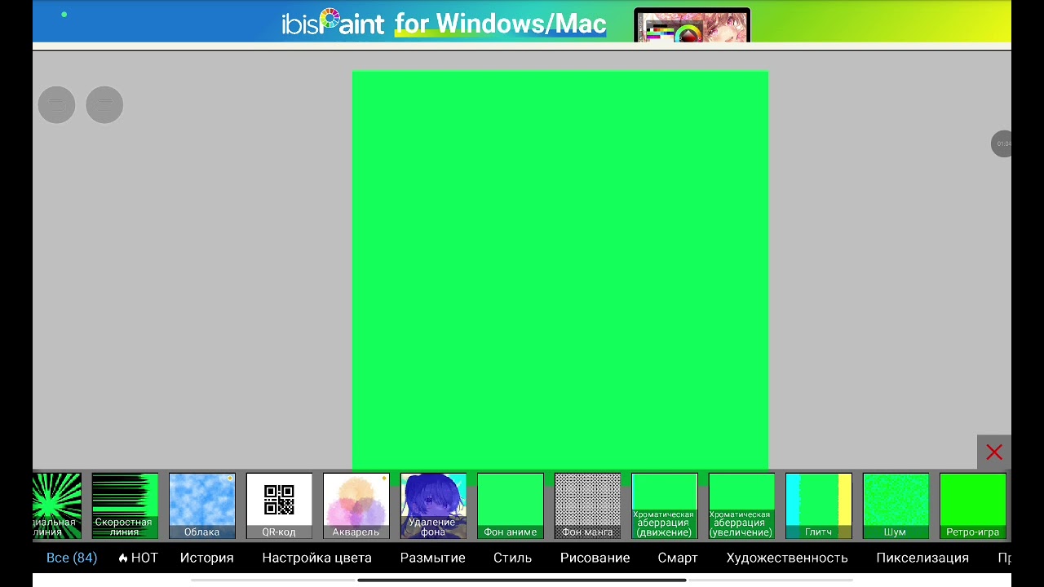This screenshot has width=1044, height=587.
Task: Switch to the Все (84) category
Action: point(72,558)
